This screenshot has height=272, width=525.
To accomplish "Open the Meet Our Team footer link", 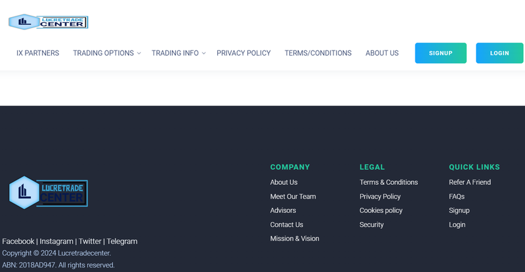I will [293, 197].
